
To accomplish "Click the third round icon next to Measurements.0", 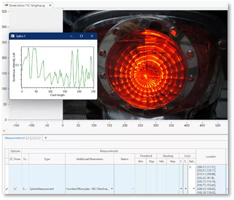I will (x=35, y=138).
